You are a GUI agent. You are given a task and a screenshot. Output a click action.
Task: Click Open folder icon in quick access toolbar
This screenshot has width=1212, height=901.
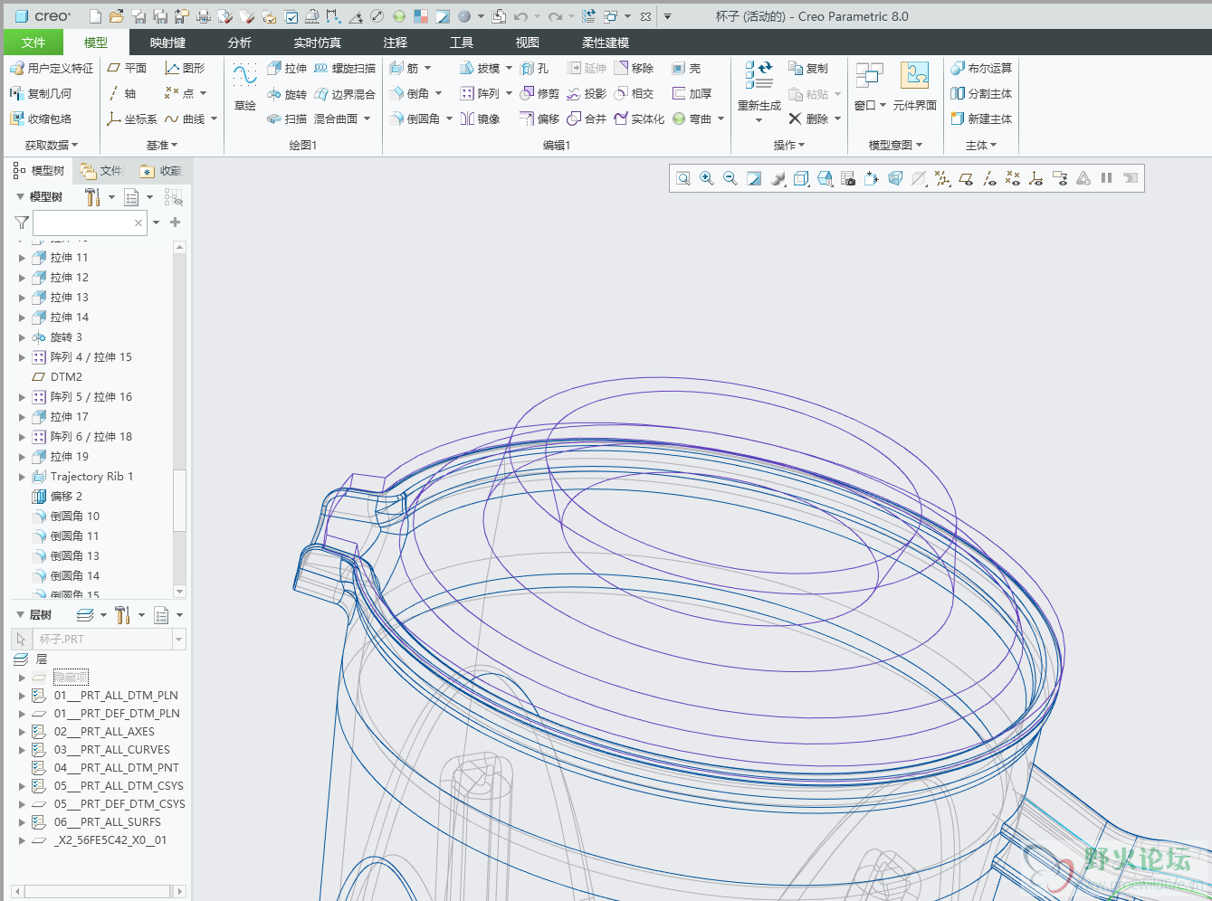click(x=116, y=16)
